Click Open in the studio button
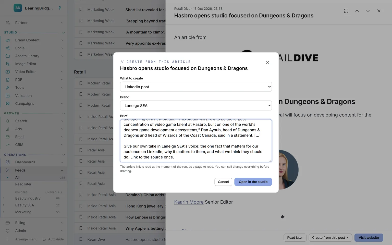The width and height of the screenshot is (392, 245). 253,182
